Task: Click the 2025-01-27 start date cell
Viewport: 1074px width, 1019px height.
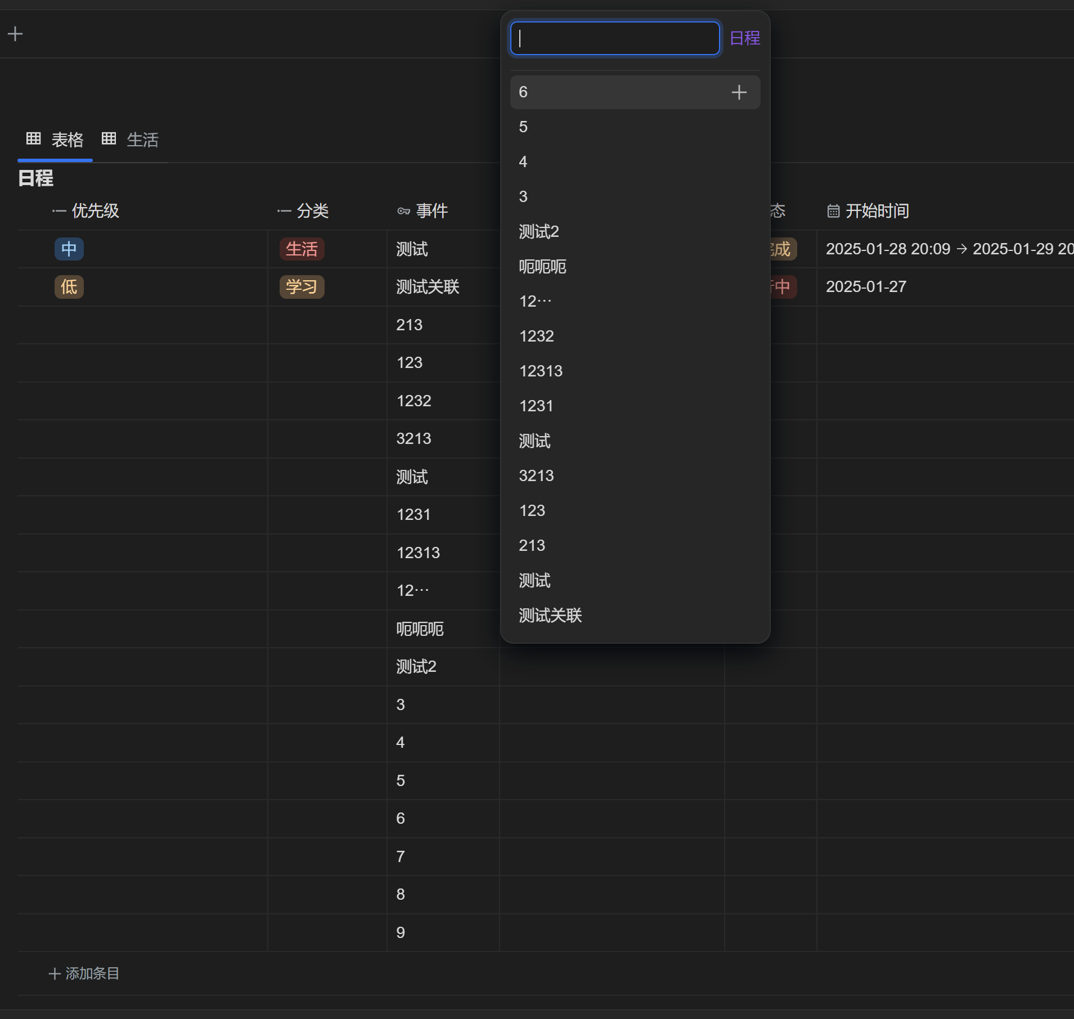Action: tap(866, 287)
